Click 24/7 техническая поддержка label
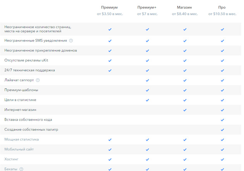Image resolution: width=244 pixels, height=171 pixels. [x=29, y=70]
